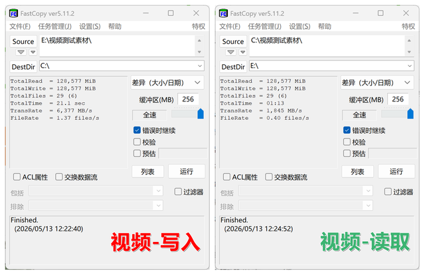Click 全速 full speed button in left window
The image size is (425, 275).
(149, 115)
